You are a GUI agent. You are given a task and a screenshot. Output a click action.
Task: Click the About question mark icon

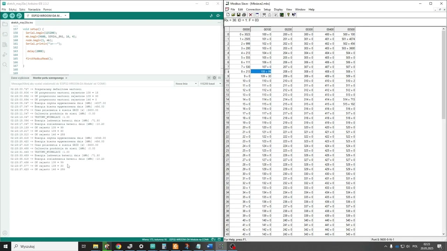pyautogui.click(x=288, y=15)
